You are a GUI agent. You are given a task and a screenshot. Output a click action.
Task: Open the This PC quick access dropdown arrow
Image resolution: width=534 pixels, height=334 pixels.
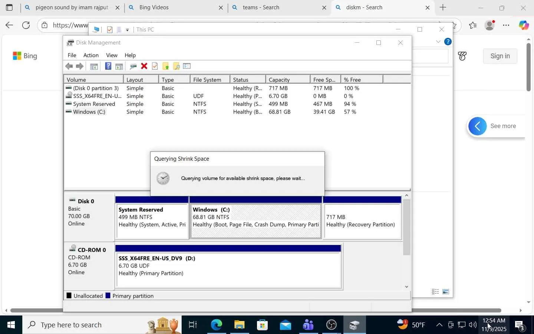(127, 30)
